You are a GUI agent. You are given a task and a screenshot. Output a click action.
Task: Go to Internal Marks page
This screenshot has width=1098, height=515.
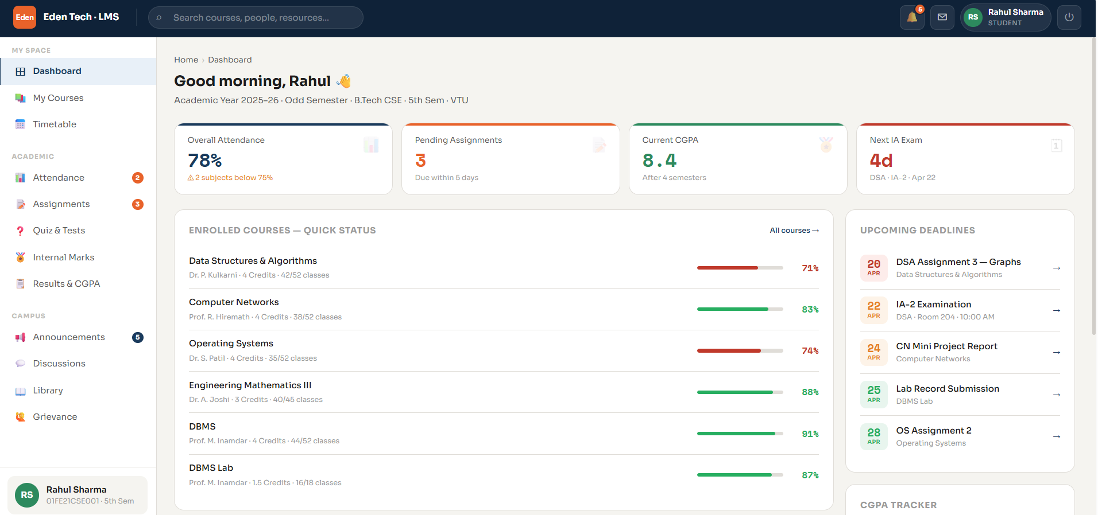[78, 257]
